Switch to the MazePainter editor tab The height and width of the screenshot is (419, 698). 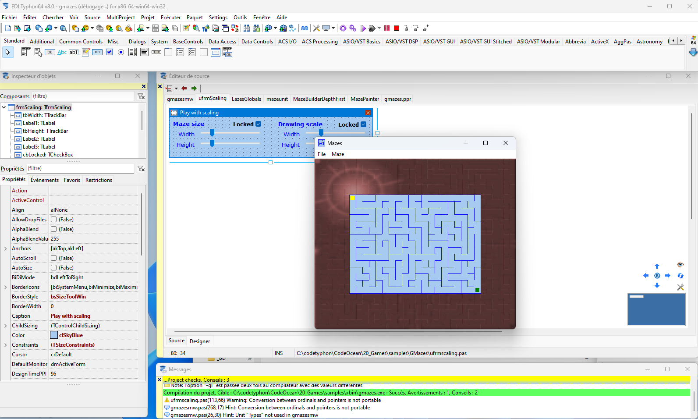(x=365, y=99)
